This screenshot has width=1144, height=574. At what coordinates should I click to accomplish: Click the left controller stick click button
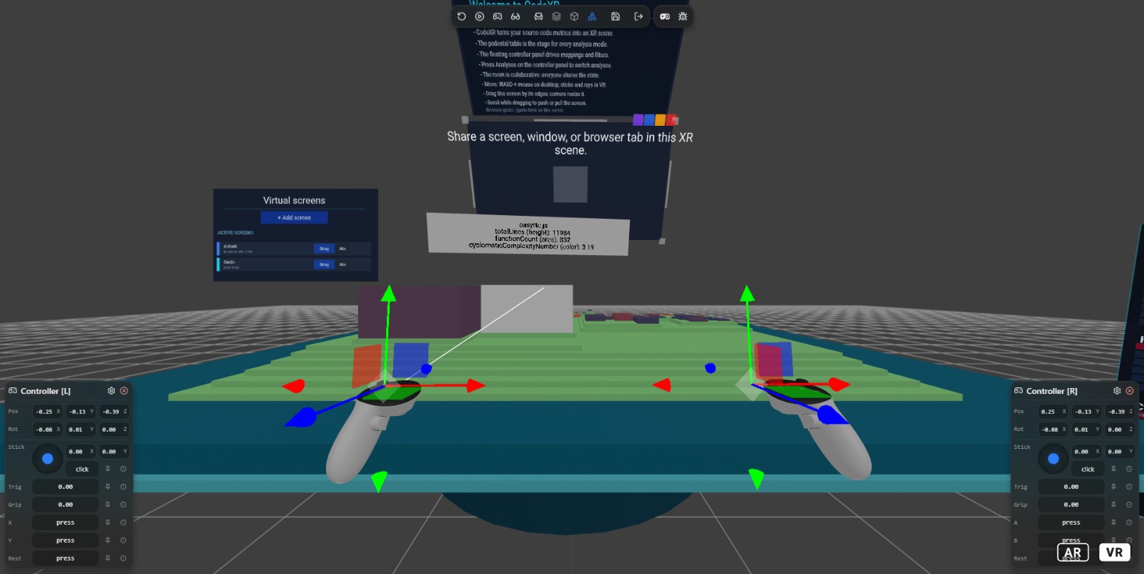pyautogui.click(x=82, y=469)
